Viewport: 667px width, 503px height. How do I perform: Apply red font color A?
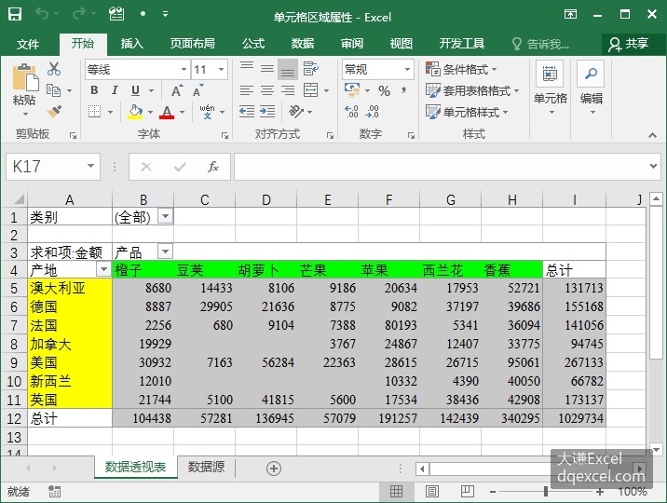coord(167,112)
